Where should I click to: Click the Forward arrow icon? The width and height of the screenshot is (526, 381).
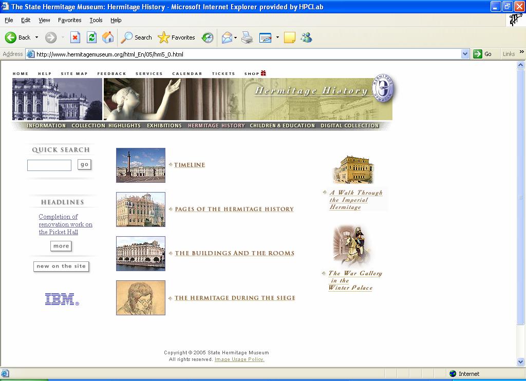(51, 37)
